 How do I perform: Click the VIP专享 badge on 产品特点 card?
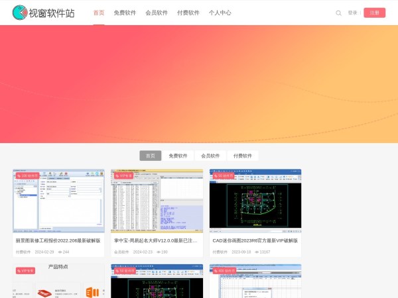coord(25,271)
